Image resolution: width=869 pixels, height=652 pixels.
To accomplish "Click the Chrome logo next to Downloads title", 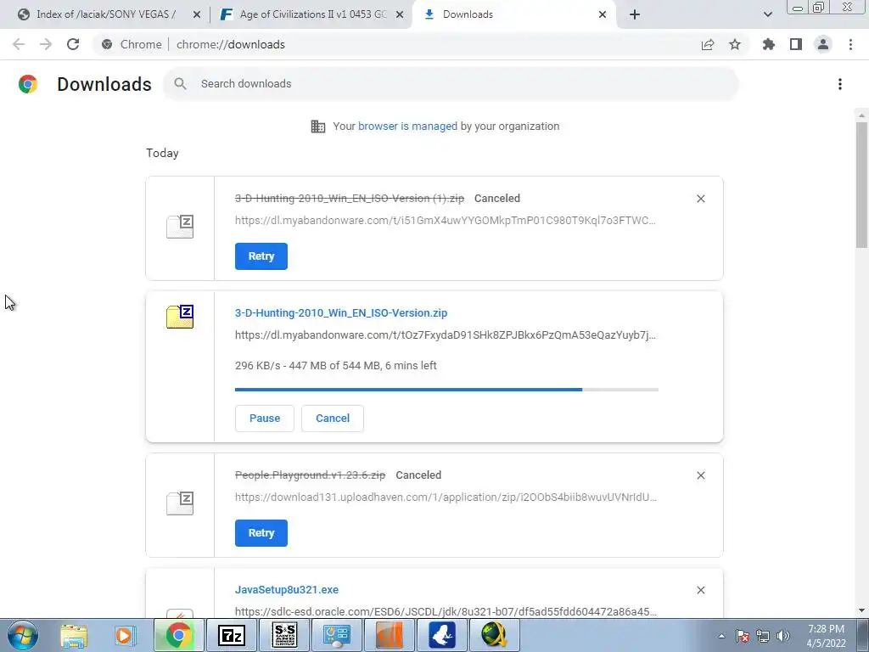I will pos(28,84).
